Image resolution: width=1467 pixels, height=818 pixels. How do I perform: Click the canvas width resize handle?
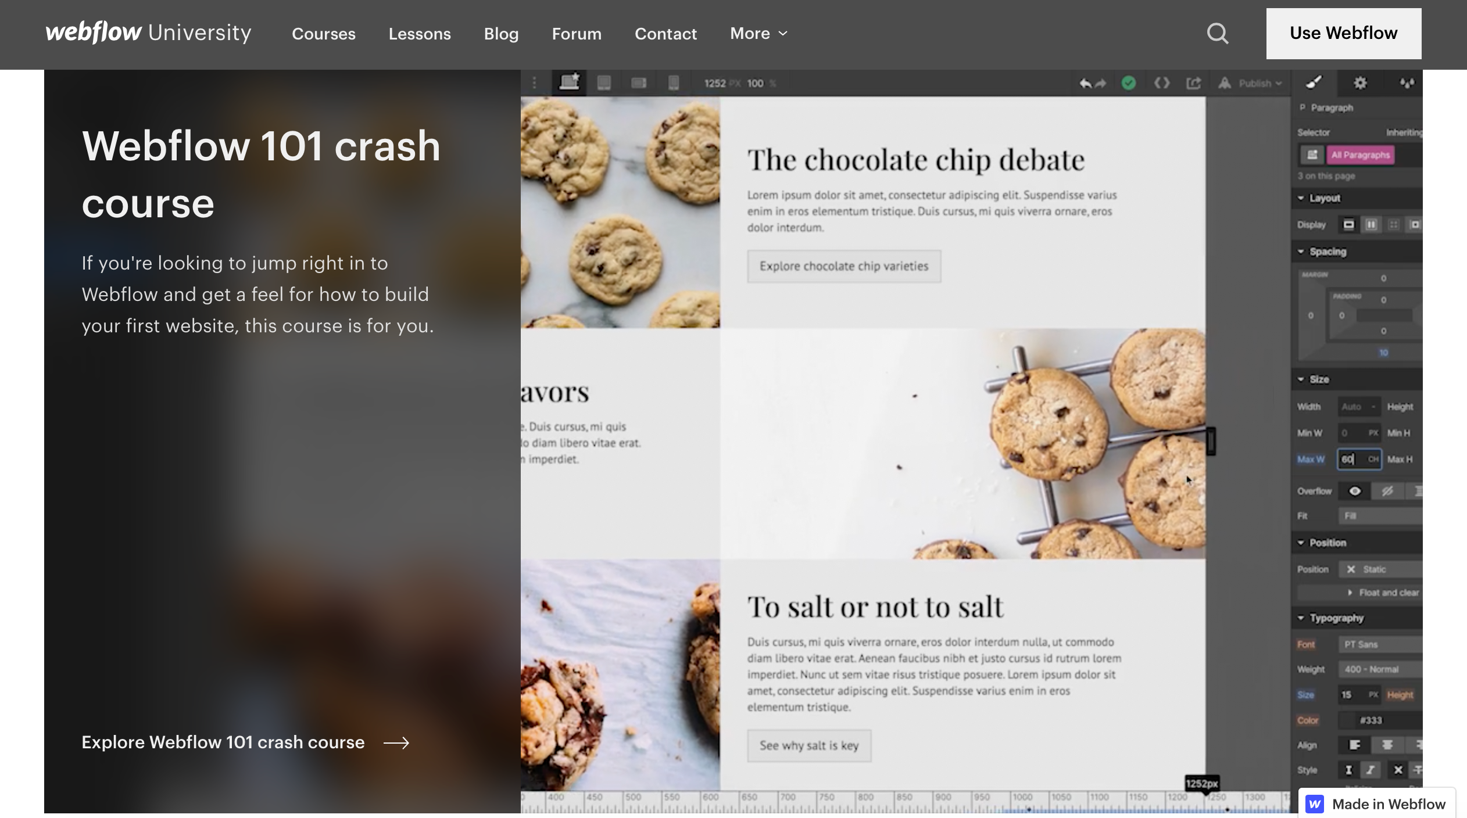tap(1211, 442)
